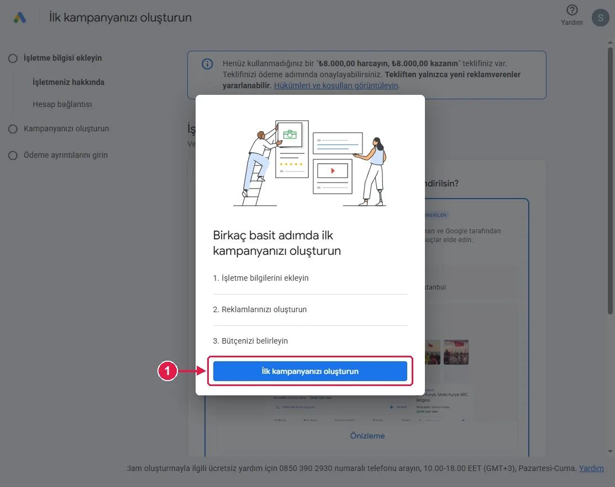The width and height of the screenshot is (615, 487).
Task: Open the Yardım help icon
Action: [572, 10]
